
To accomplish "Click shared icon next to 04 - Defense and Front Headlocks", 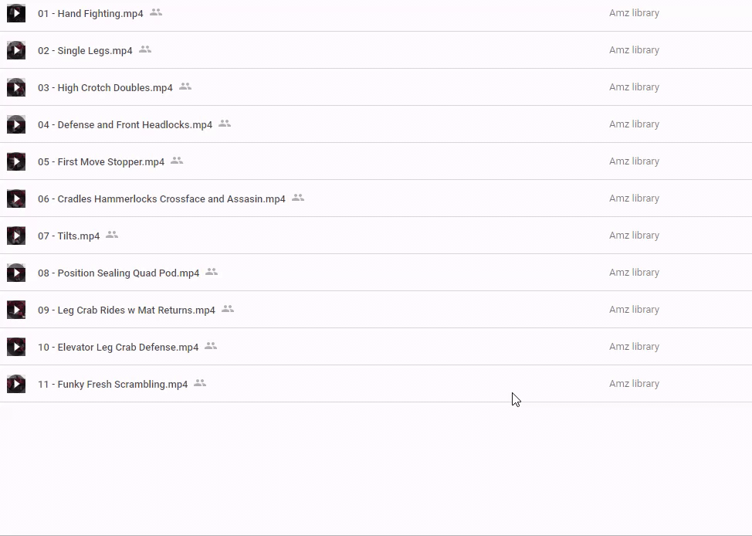I will (225, 124).
